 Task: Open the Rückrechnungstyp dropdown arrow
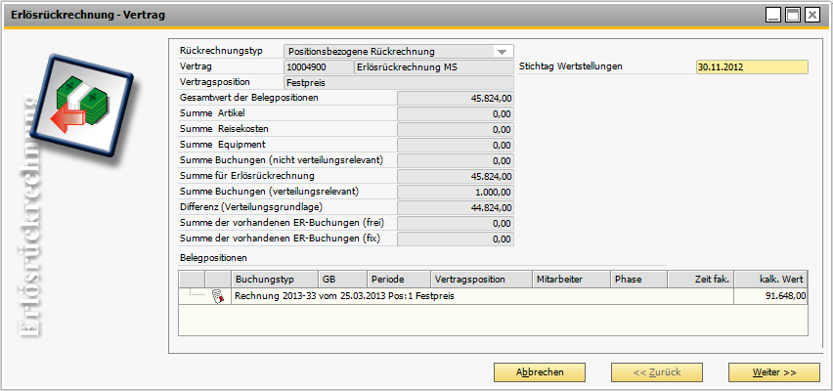(501, 52)
